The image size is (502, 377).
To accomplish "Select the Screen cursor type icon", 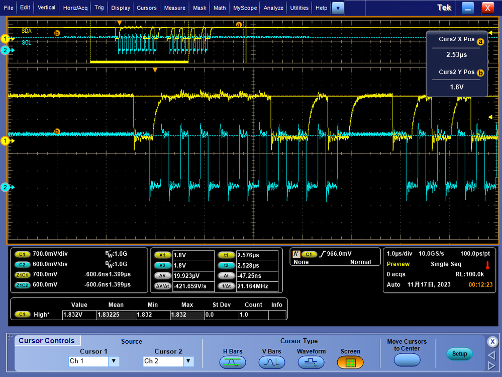I will click(x=350, y=362).
